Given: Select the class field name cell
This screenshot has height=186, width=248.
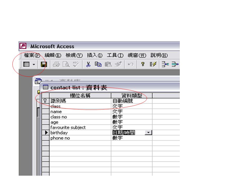Looking at the screenshot, I should [80, 106].
